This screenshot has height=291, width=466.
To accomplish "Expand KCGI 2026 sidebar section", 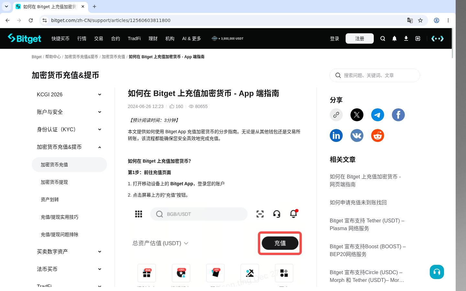I will tap(69, 94).
